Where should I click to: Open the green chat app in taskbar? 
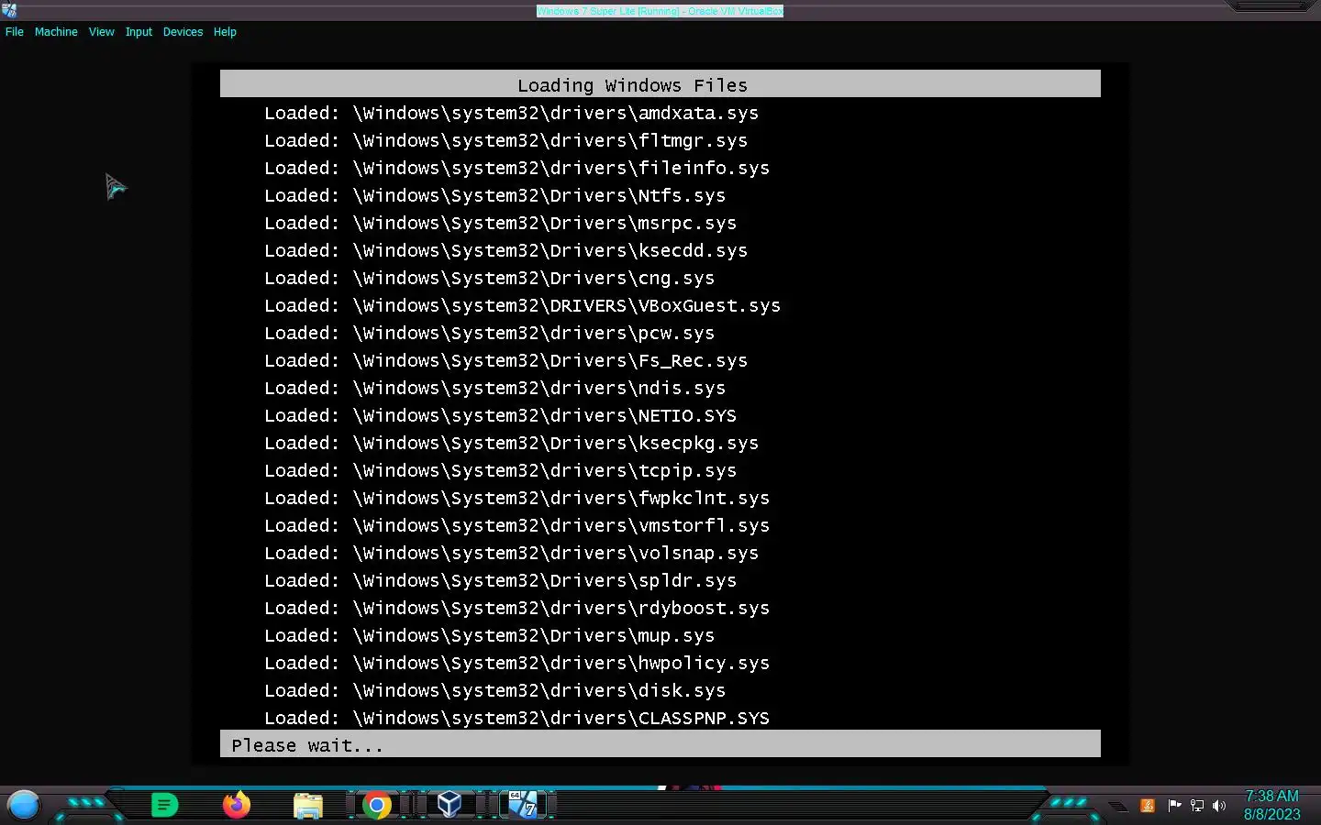tap(164, 806)
